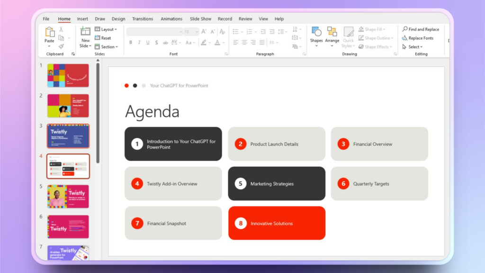
Task: Go to the Animations tab
Action: coord(171,19)
